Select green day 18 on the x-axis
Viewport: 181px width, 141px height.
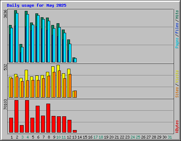tap(101, 137)
